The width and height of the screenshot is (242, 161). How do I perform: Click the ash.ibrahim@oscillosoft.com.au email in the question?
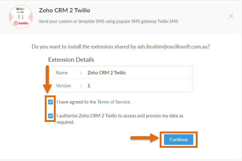[172, 47]
